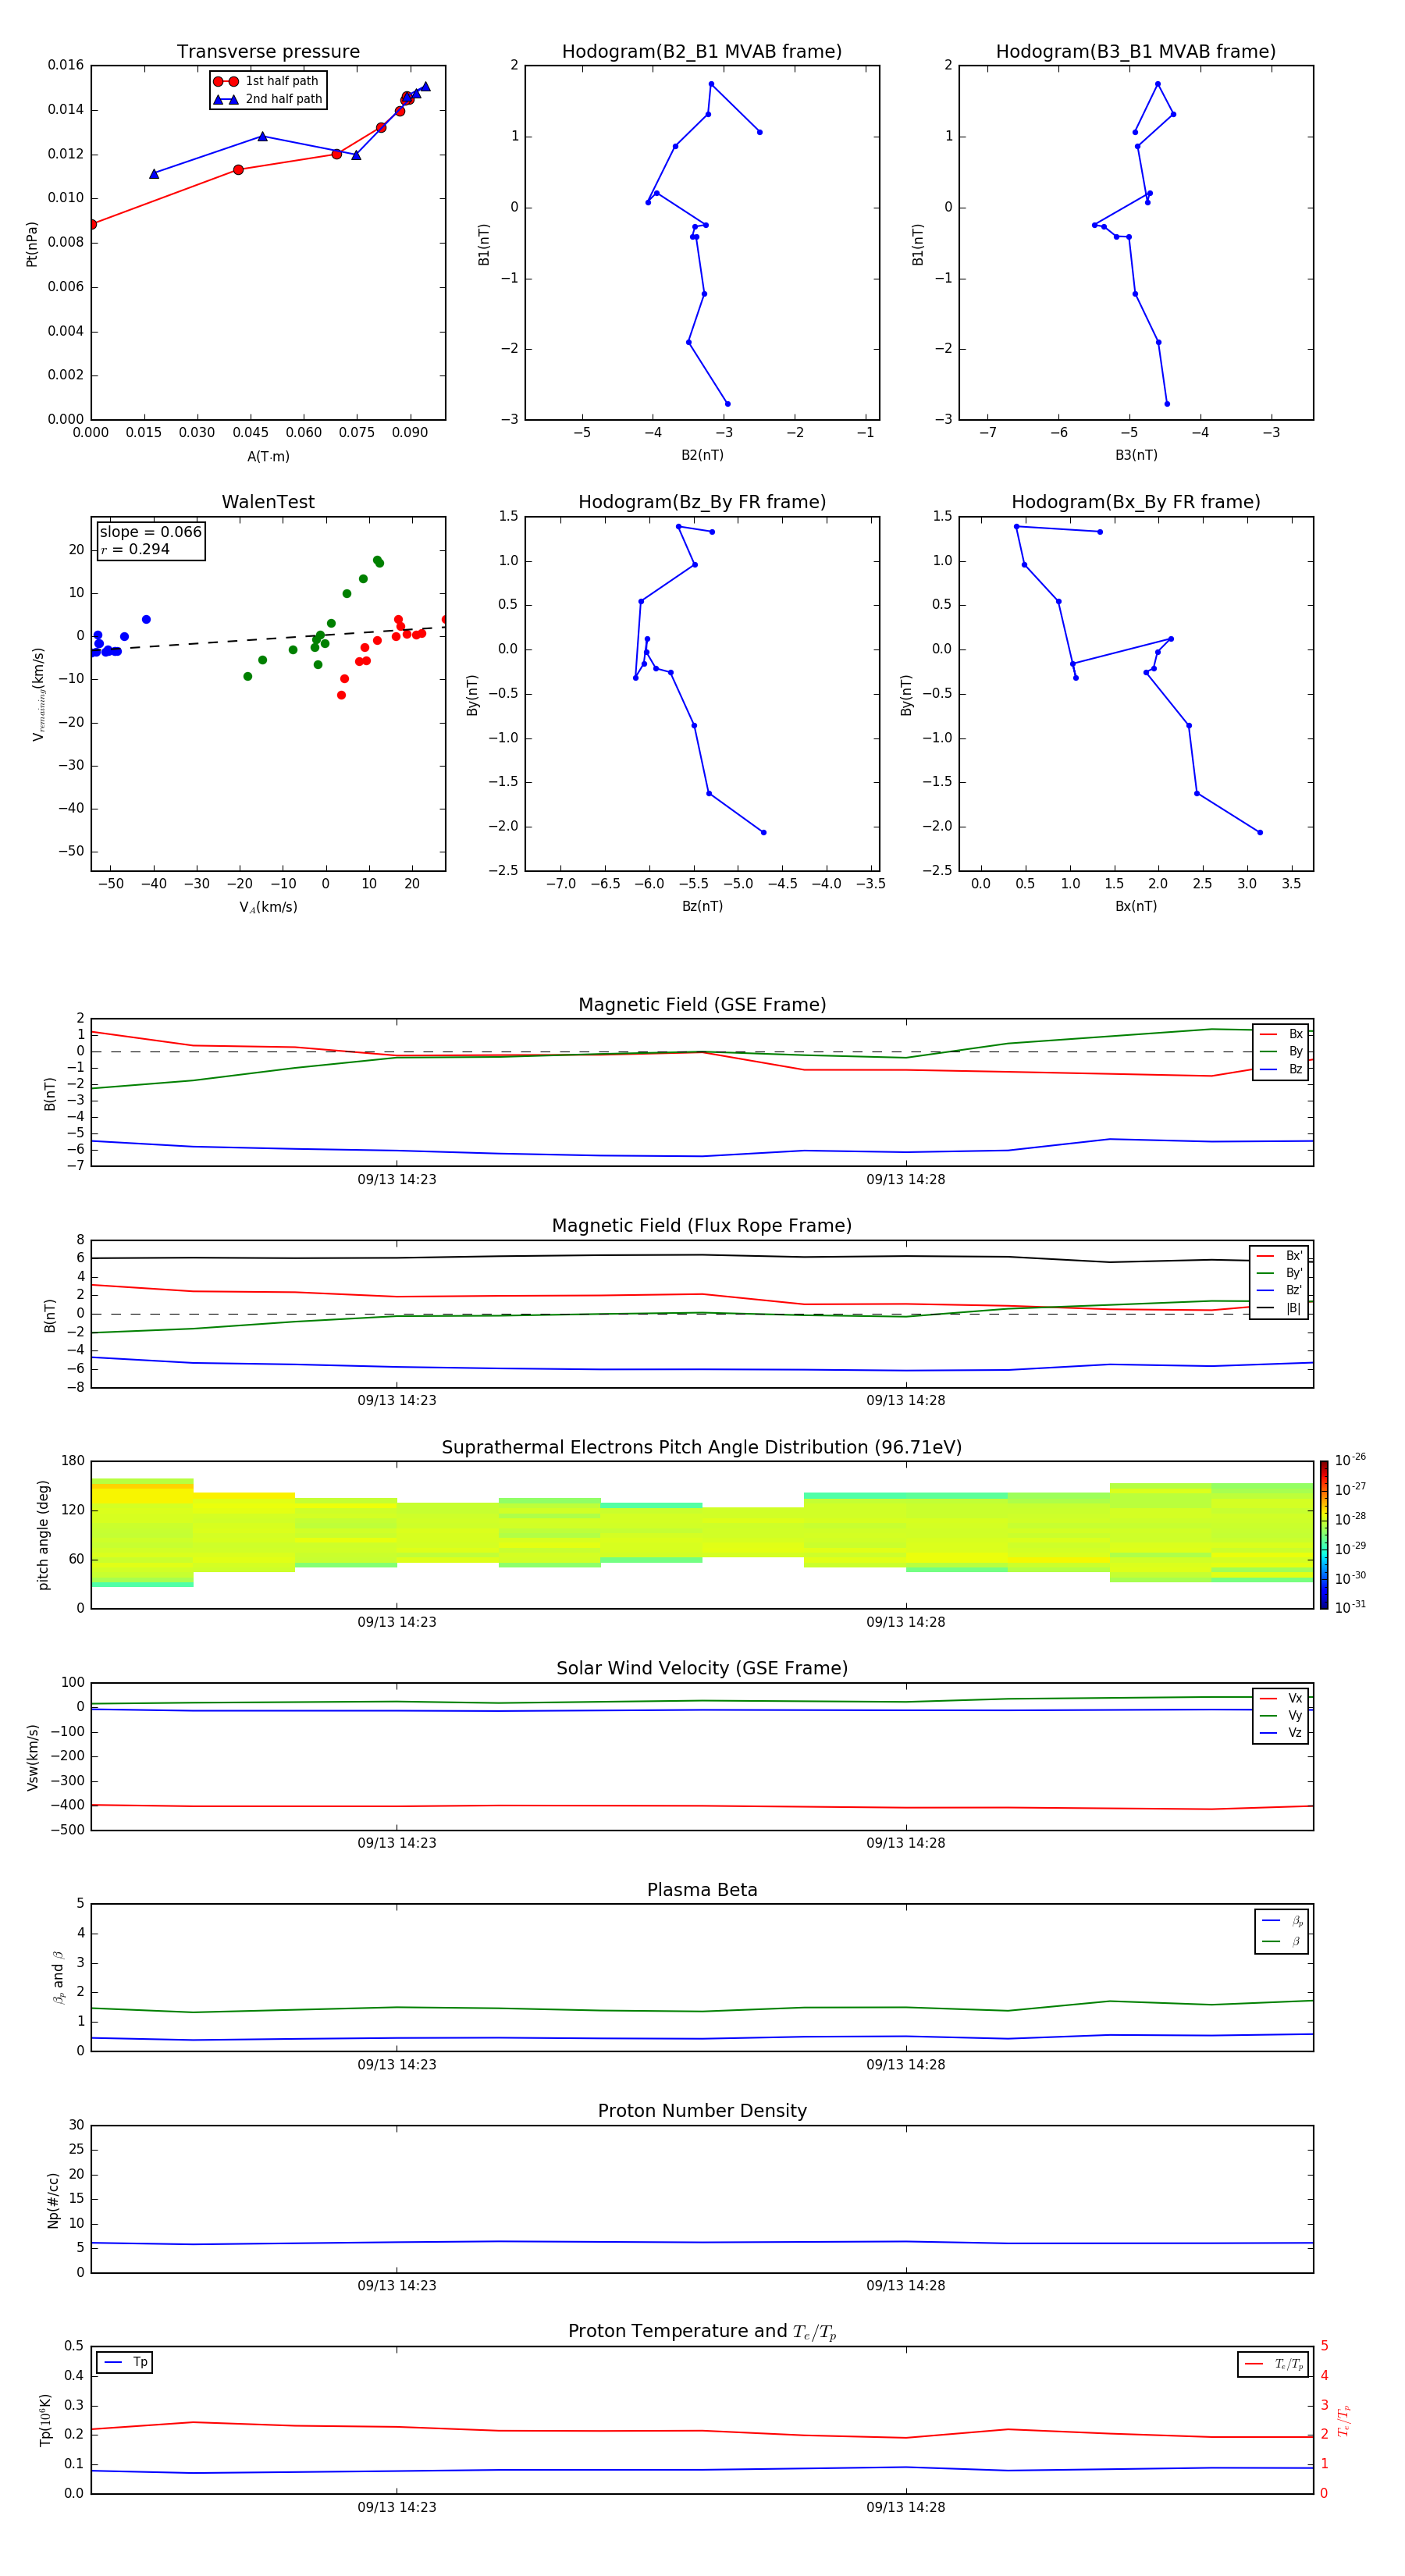Click the 'Hodogram(Bx_By FR frame)' title
Viewport: 1405px width, 2576px height.
1136,502
